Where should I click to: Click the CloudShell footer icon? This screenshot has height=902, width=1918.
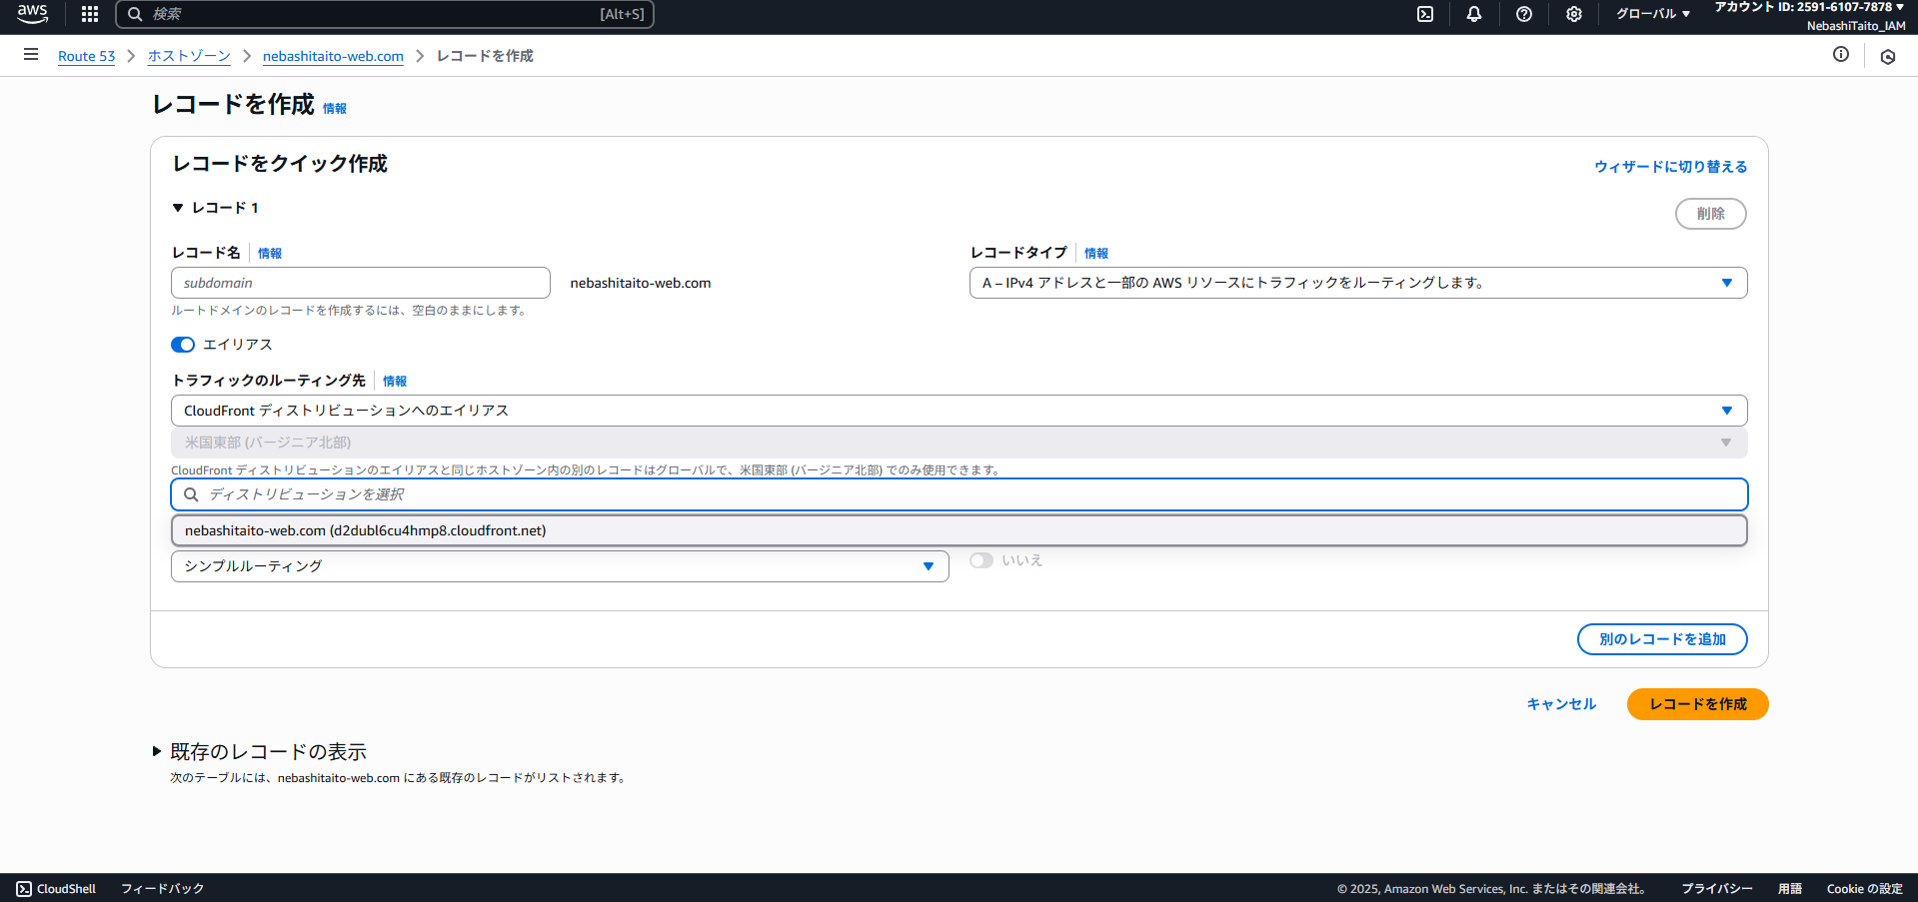pyautogui.click(x=24, y=888)
